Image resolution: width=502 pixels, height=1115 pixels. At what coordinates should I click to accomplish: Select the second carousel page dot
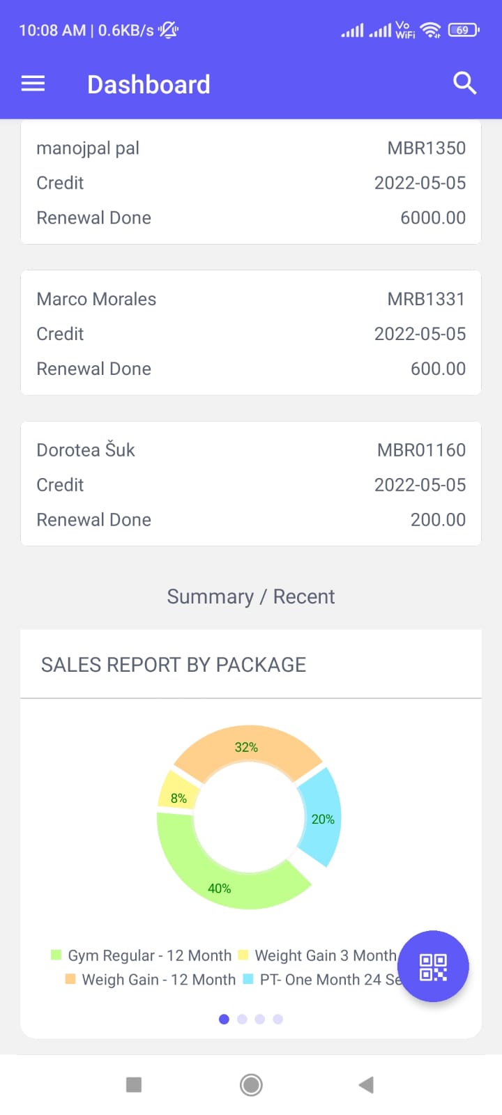(242, 1019)
